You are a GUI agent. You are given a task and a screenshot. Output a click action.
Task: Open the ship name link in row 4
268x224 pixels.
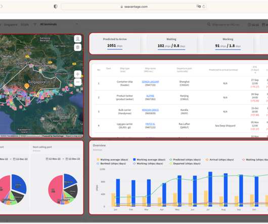click(150, 124)
